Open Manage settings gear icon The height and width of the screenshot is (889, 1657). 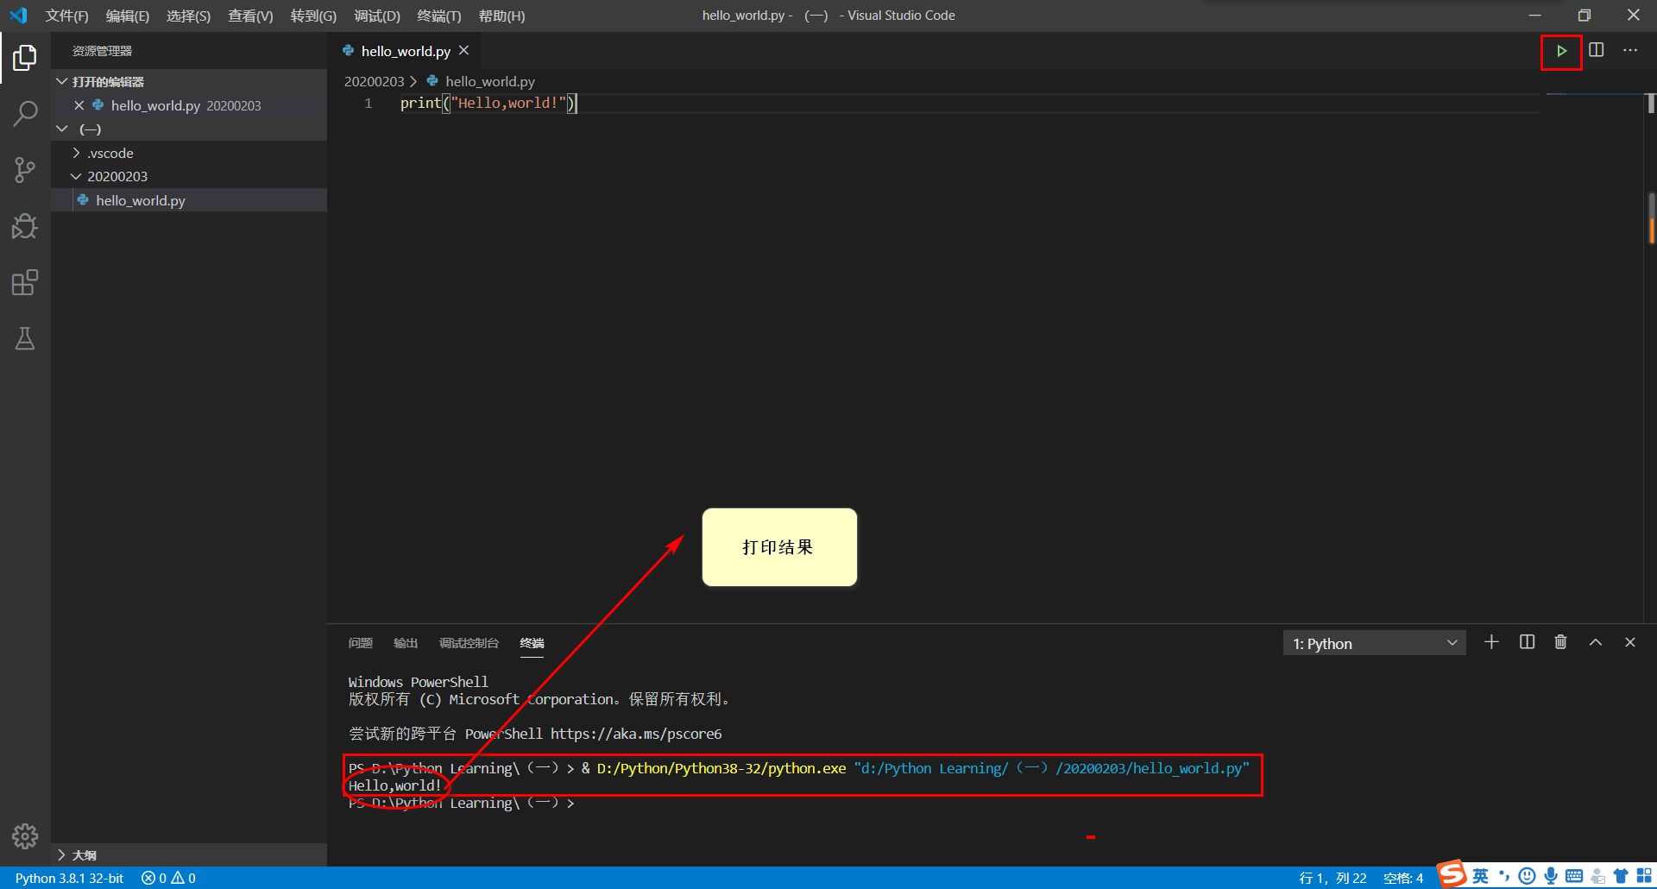(x=25, y=835)
